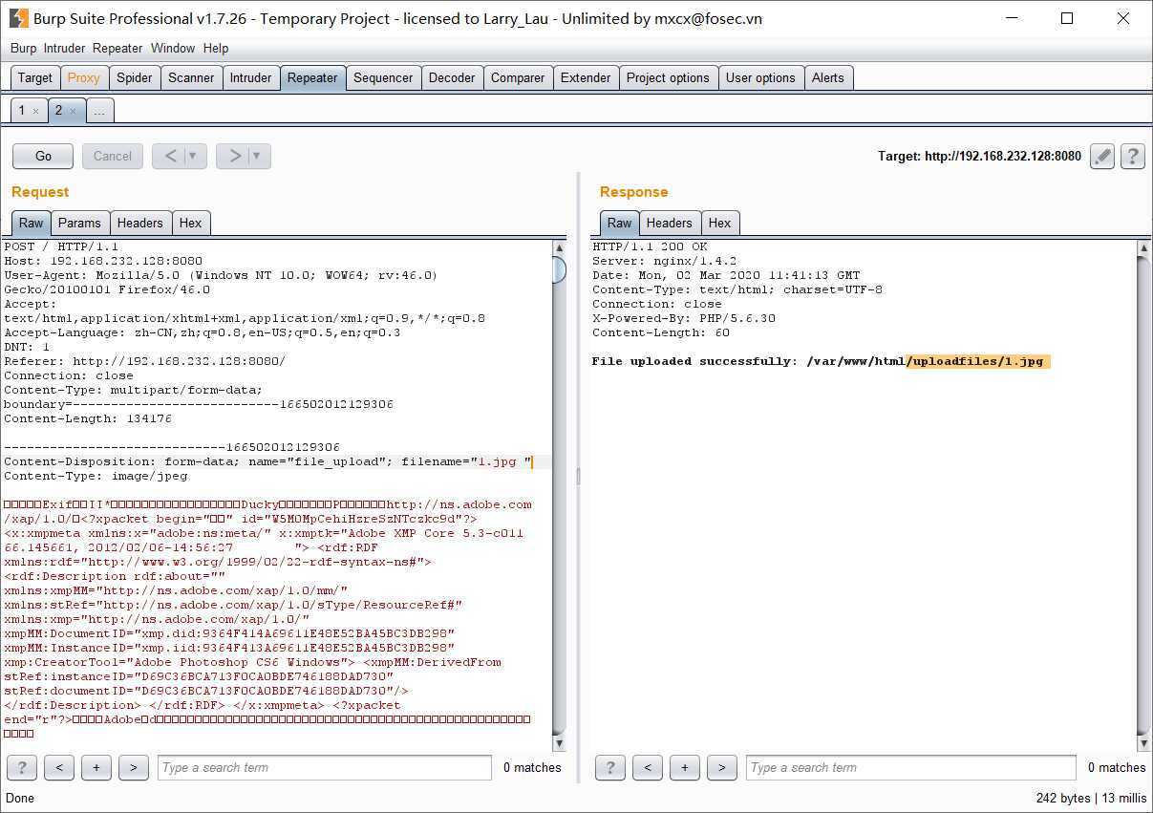Select Repeater sub-tab 1

(x=22, y=111)
